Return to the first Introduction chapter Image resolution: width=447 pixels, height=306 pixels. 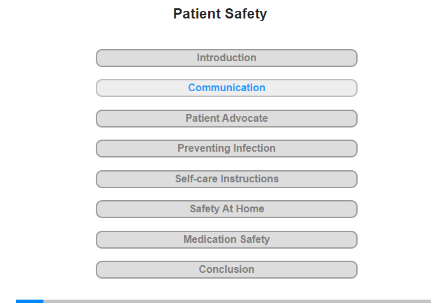point(226,58)
